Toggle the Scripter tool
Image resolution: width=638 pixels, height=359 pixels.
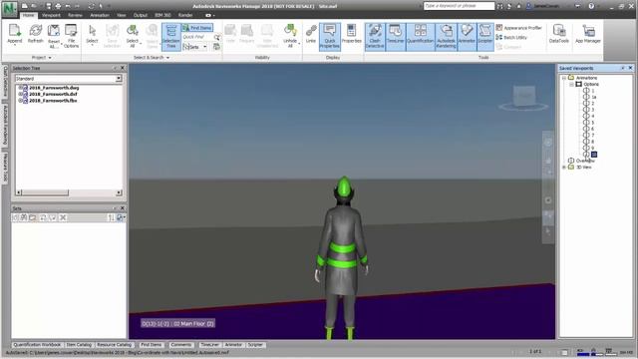coord(485,37)
